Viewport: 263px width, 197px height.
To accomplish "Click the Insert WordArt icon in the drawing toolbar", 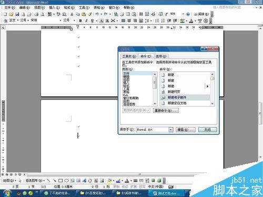I will [84, 180].
